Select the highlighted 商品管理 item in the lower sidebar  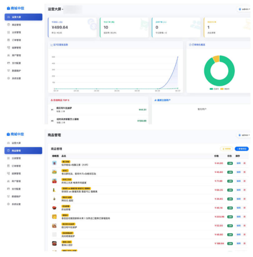click(23, 151)
